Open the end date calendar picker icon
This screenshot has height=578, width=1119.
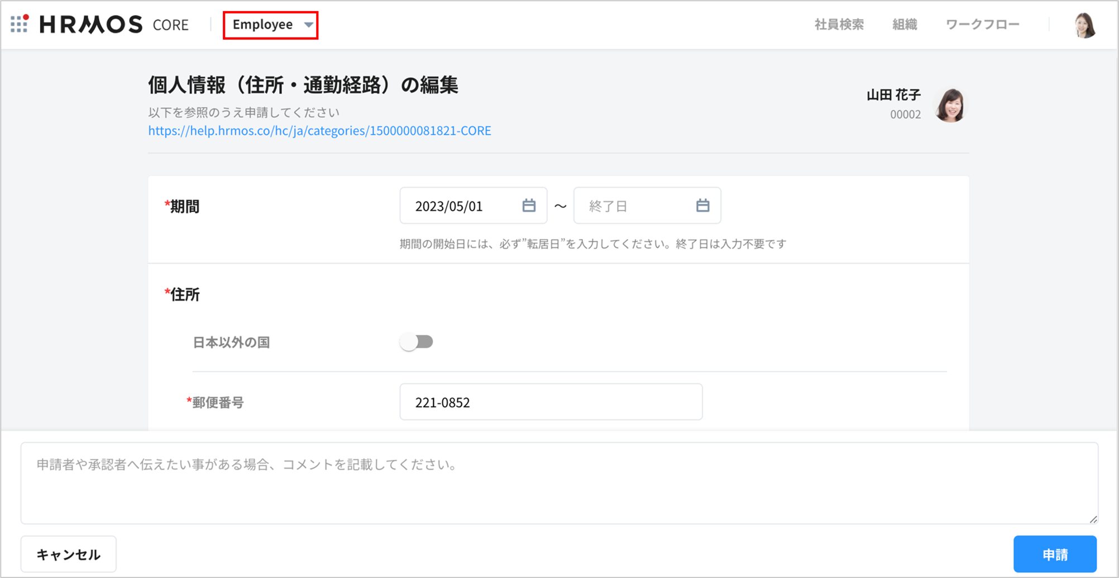click(702, 206)
